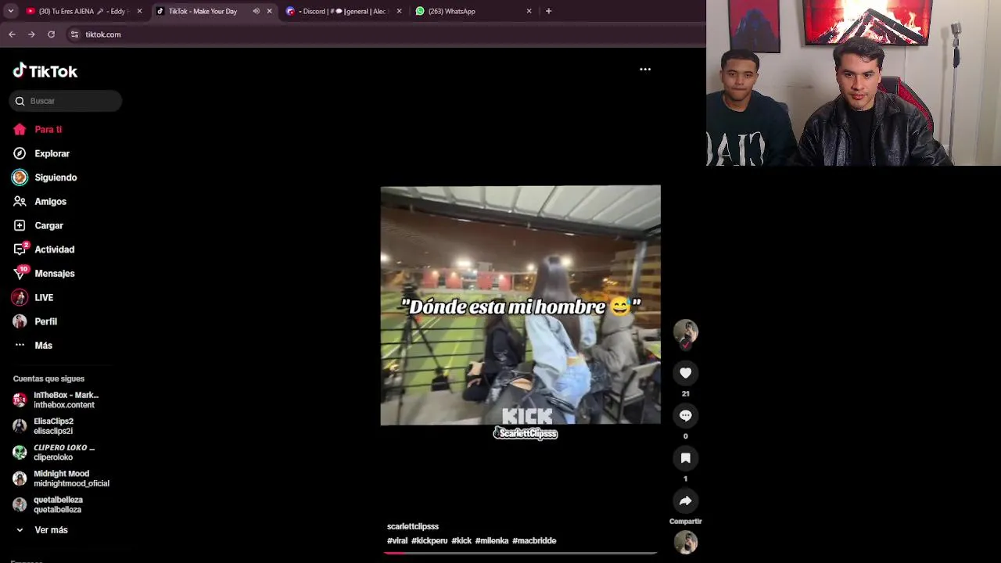Mute the TikTok tab audio icon

coord(256,11)
